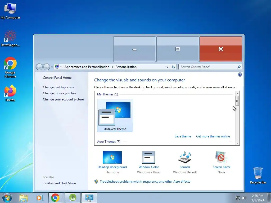Open Android Studio taskbar icon

(73, 198)
